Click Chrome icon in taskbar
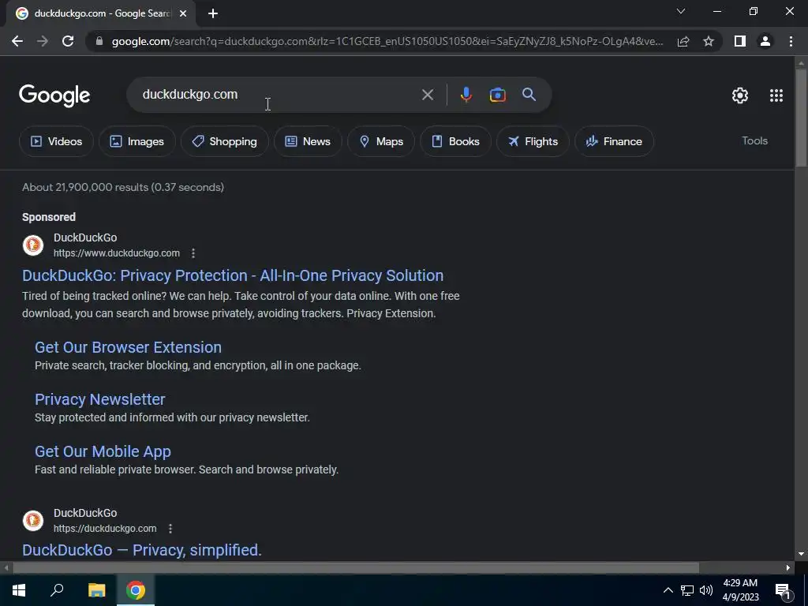The width and height of the screenshot is (808, 606). [136, 590]
